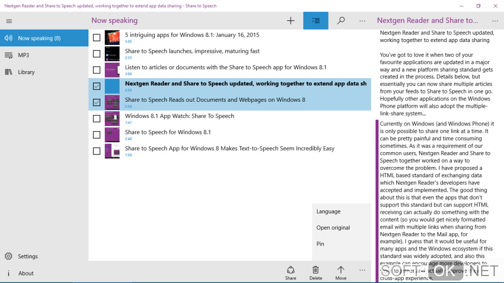Image resolution: width=504 pixels, height=283 pixels.
Task: Select 'Nextgen Reader and Share to Speech updated' title
Action: point(246,83)
